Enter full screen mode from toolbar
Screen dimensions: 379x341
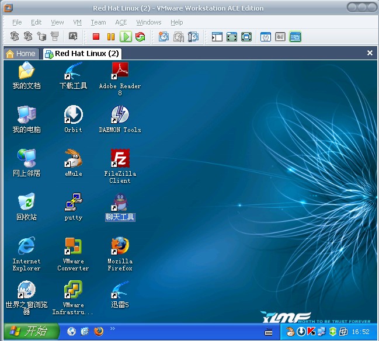click(232, 37)
